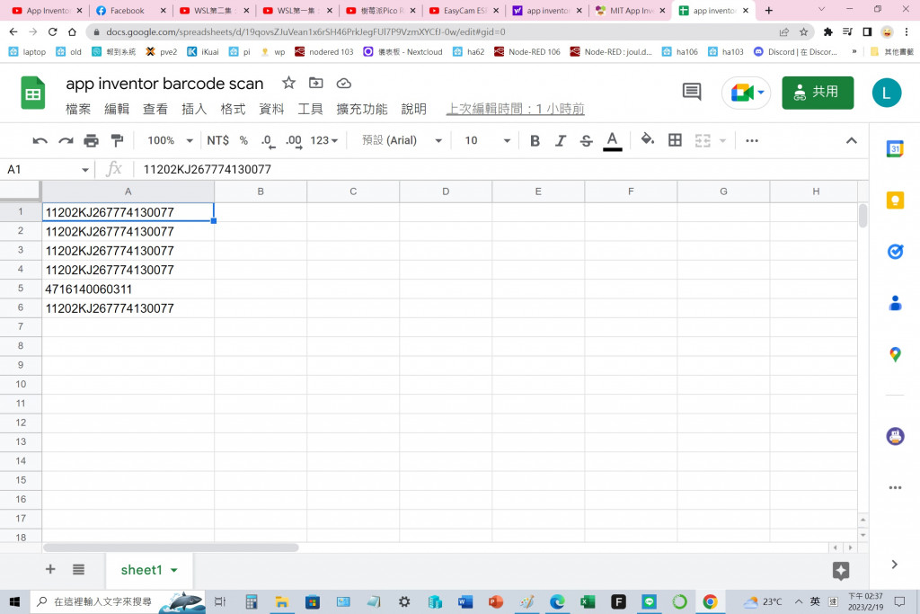Open the Explore button

[841, 571]
